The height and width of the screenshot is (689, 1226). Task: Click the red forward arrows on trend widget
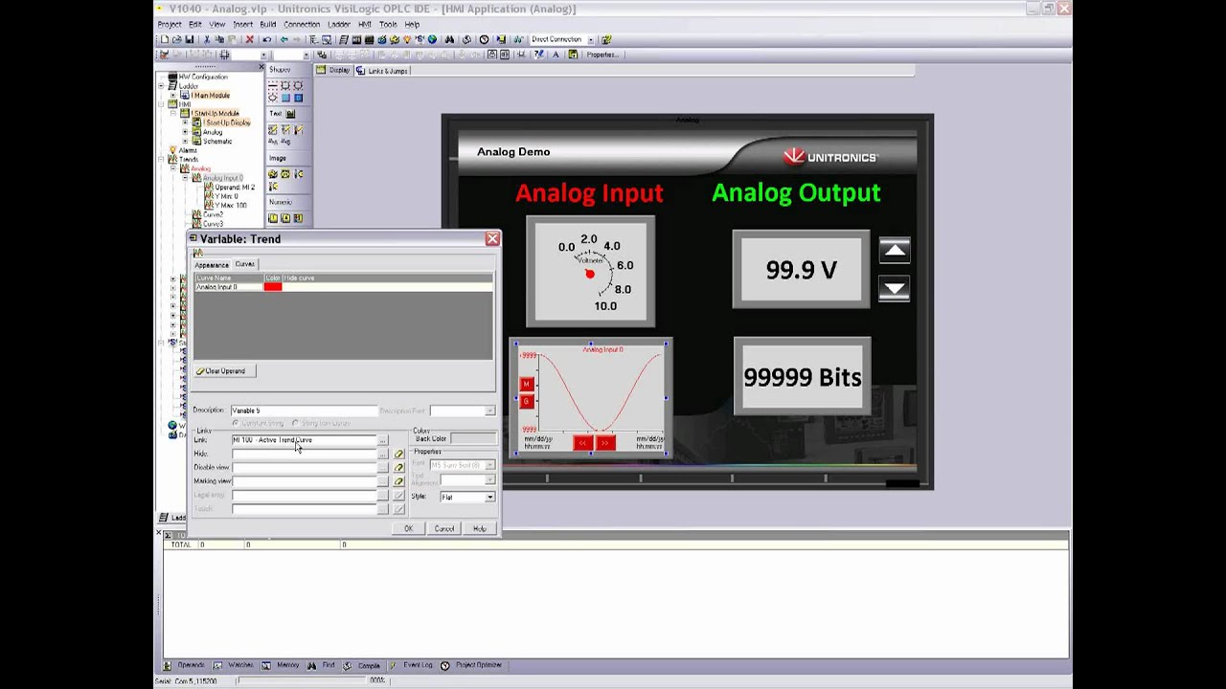coord(605,442)
